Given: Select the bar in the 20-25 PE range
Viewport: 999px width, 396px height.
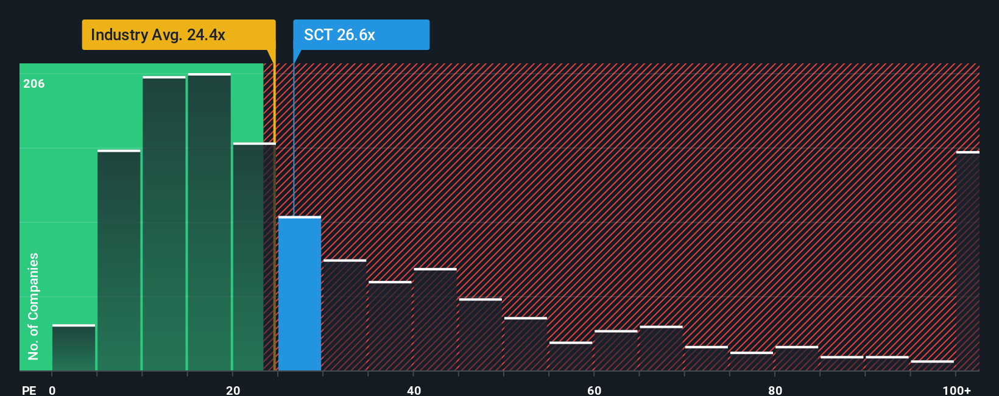Looking at the screenshot, I should click(254, 256).
